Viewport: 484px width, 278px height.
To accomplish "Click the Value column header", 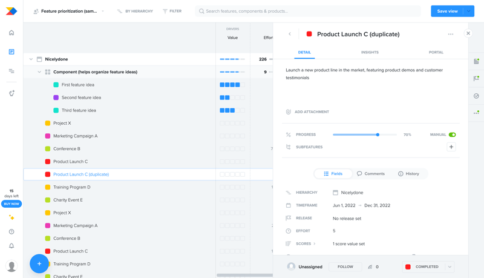I will click(232, 38).
